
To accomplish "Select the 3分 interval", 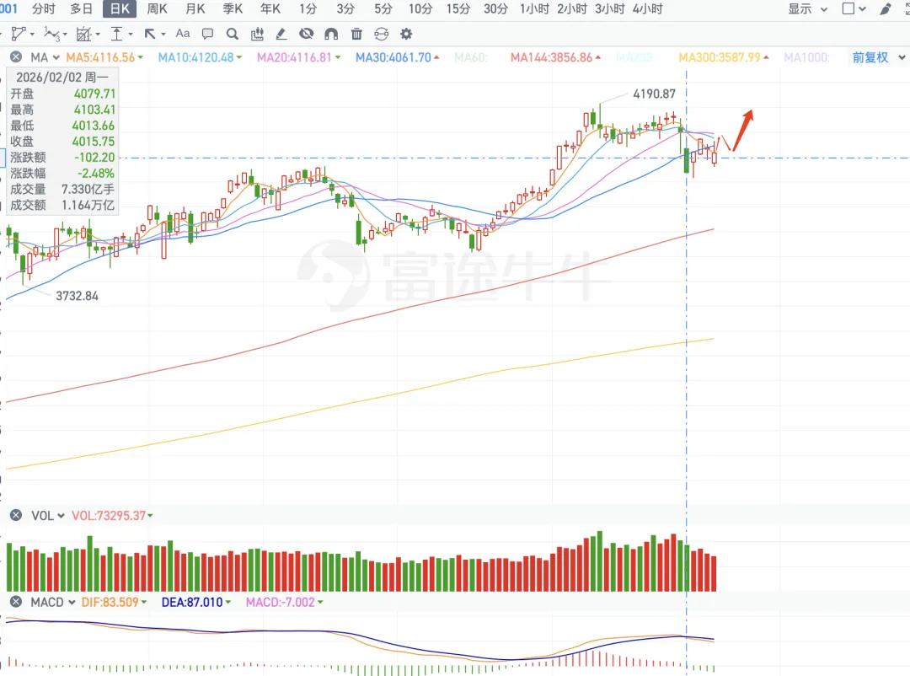I will [x=345, y=8].
